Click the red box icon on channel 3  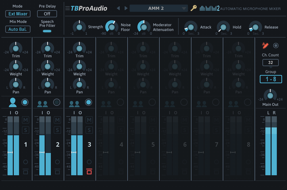89,171
